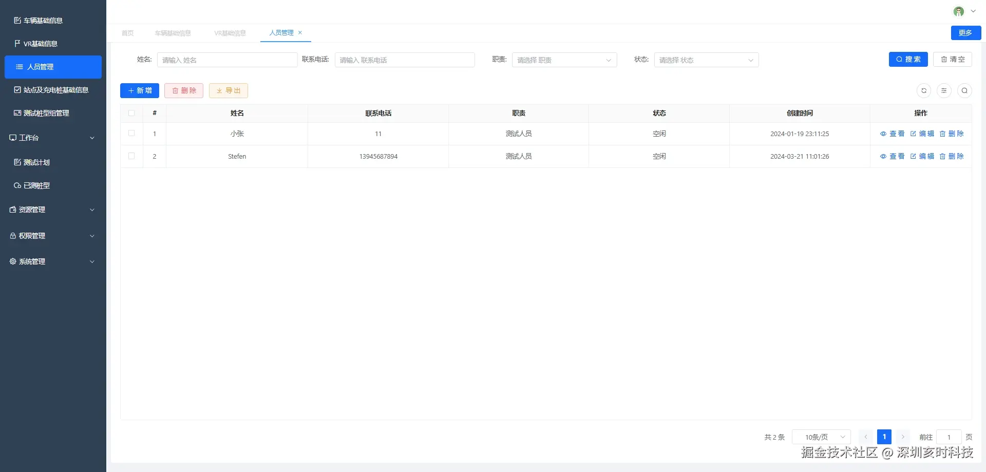Screen dimensions: 986x472
Task: Click the refresh table icon
Action: [924, 91]
